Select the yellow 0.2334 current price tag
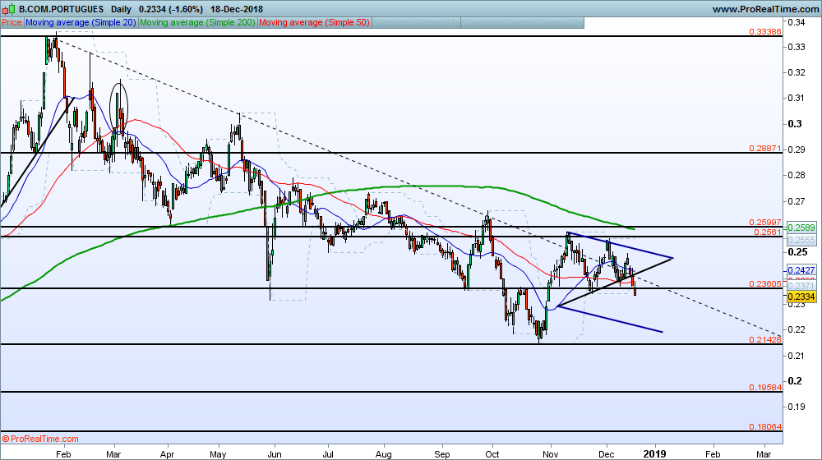Screen dimensions: 822x460 pos(801,297)
